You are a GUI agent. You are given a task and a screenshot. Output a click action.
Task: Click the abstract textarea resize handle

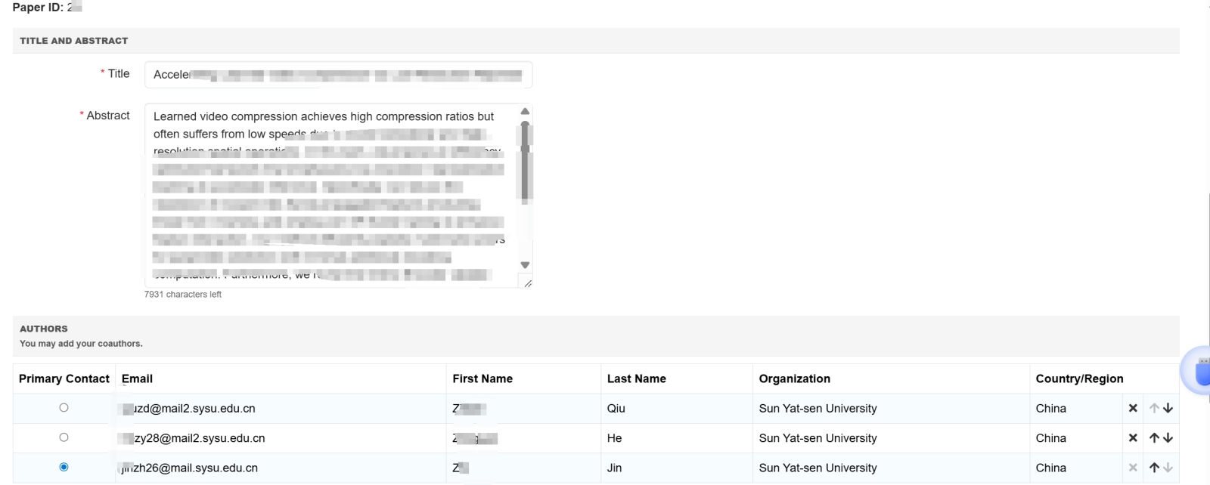point(527,283)
